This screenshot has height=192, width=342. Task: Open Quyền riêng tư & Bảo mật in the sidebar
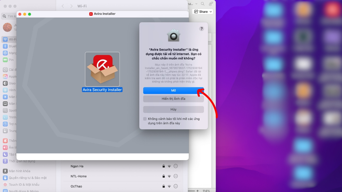pyautogui.click(x=25, y=178)
